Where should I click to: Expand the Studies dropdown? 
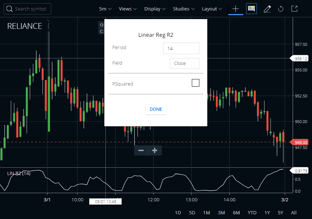184,9
